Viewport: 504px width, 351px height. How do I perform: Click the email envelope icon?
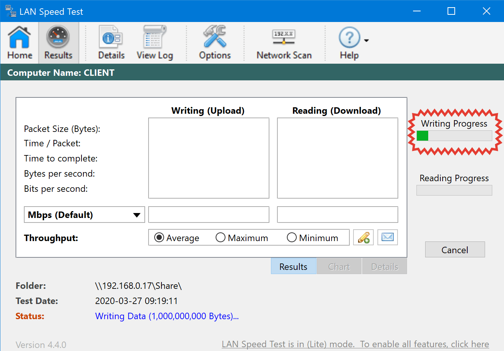[x=387, y=237]
